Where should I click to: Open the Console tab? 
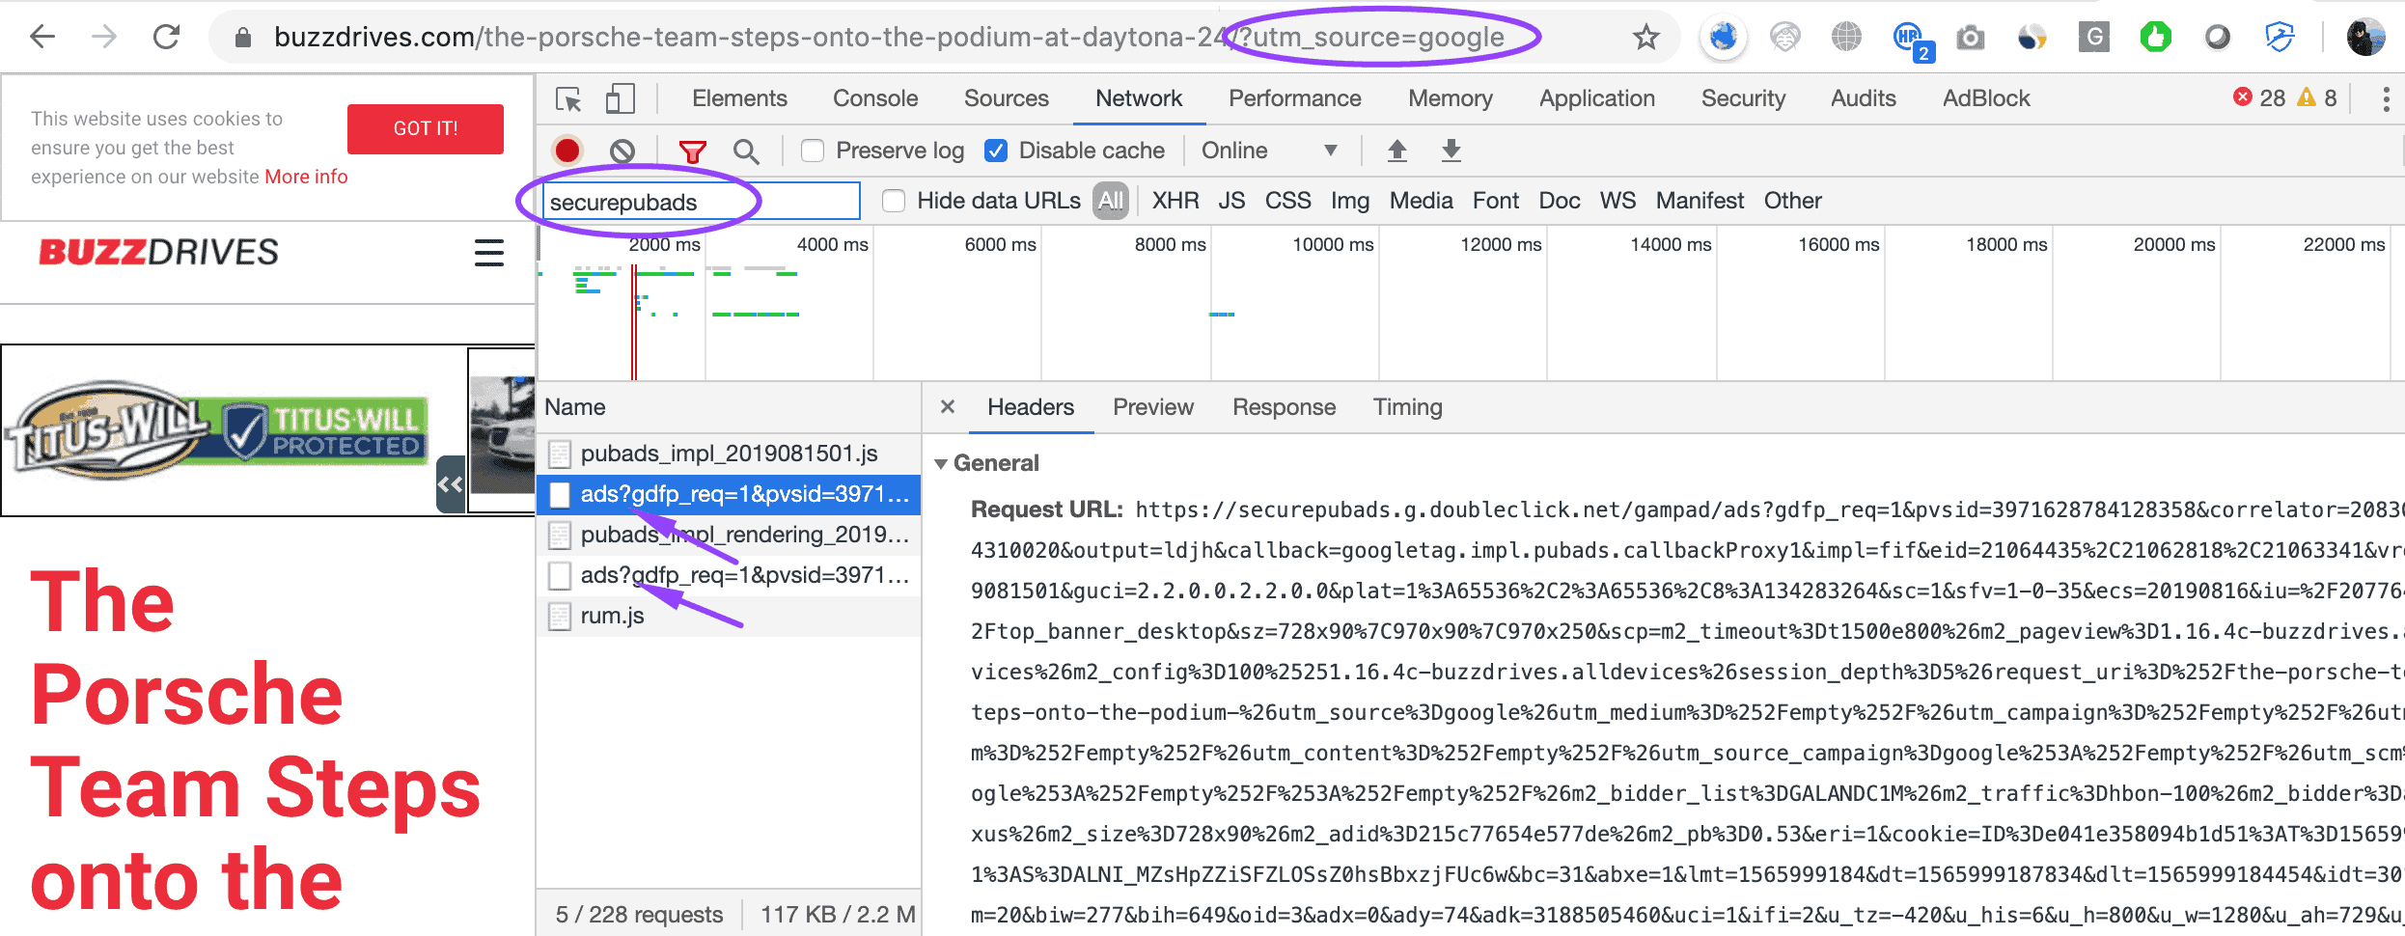(875, 98)
